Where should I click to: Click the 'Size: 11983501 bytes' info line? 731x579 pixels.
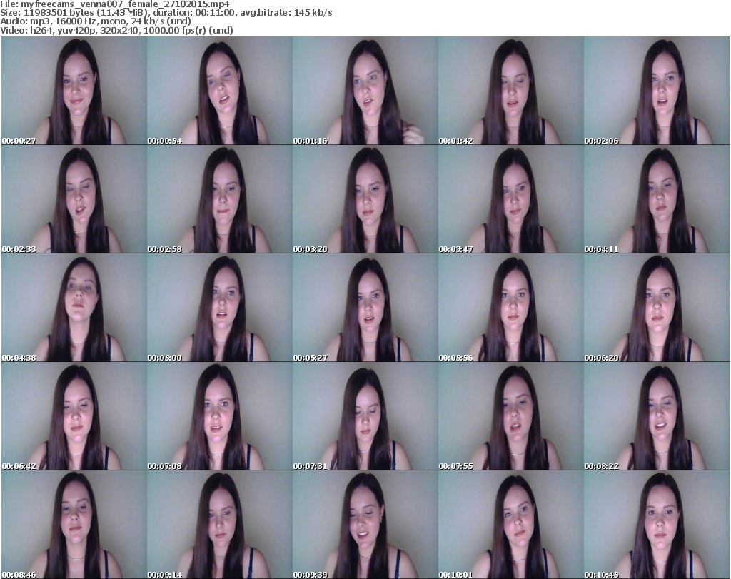[166, 13]
